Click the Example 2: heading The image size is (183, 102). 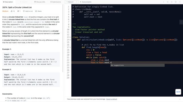[7, 69]
